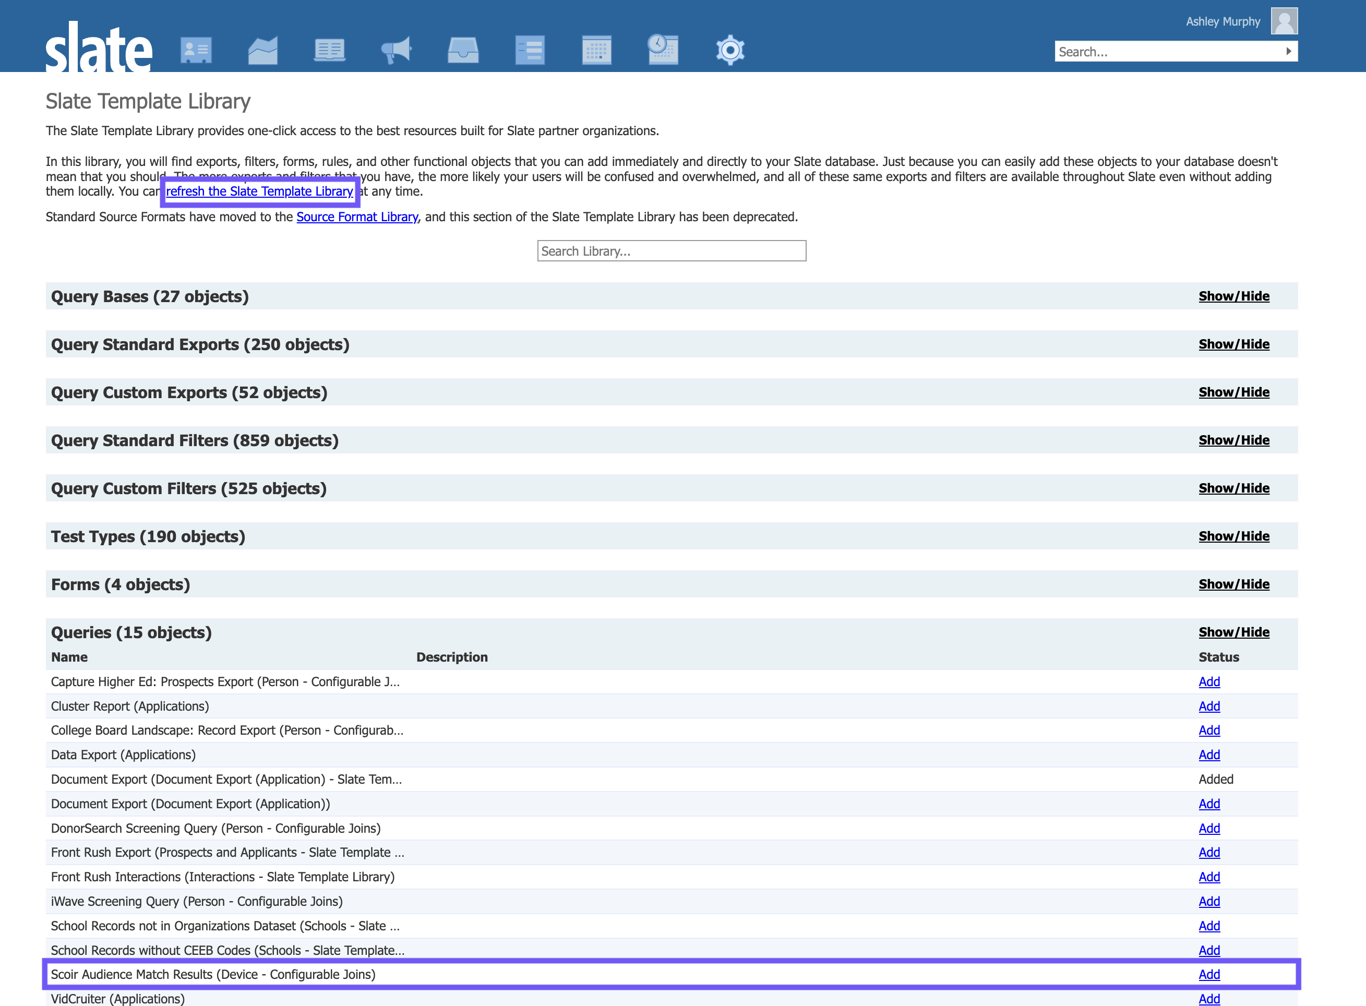Toggle Show/Hide for Query Custom Exports
Image resolution: width=1366 pixels, height=1006 pixels.
[x=1234, y=392]
